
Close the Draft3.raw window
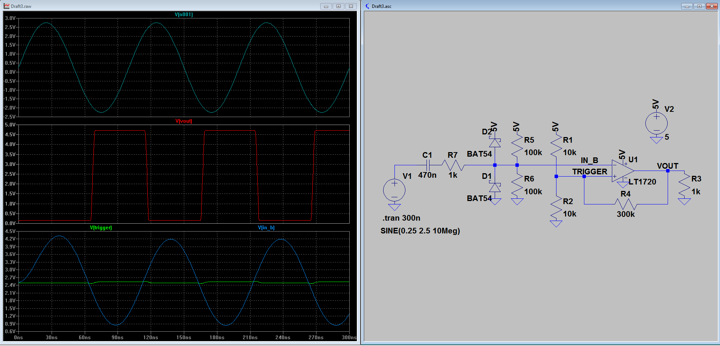[351, 6]
